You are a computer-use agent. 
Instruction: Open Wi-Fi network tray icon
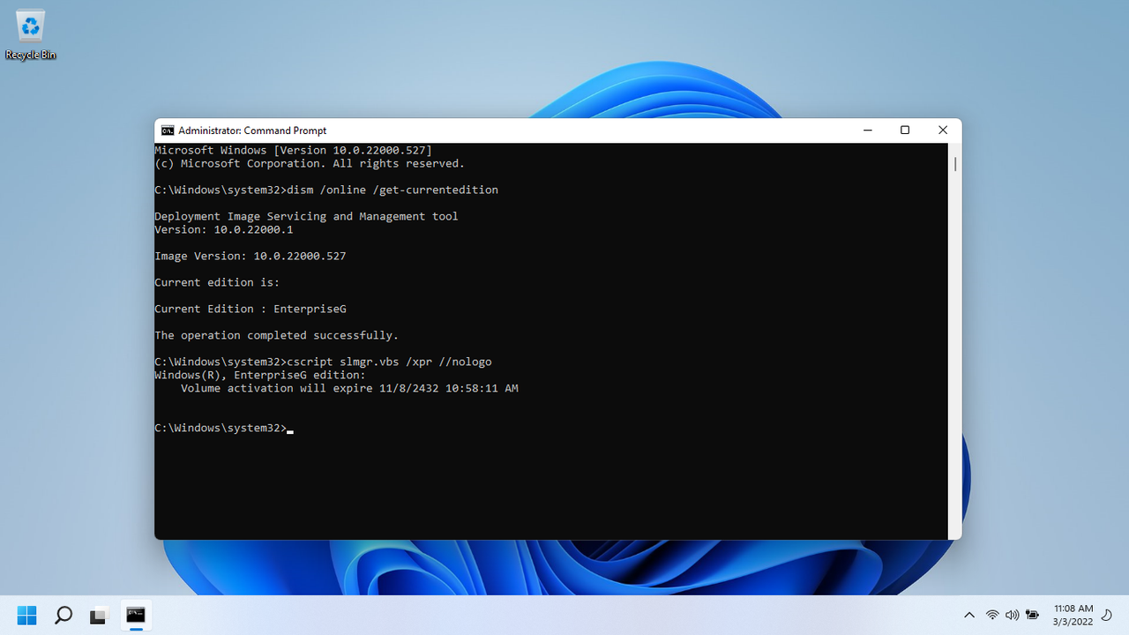click(992, 615)
